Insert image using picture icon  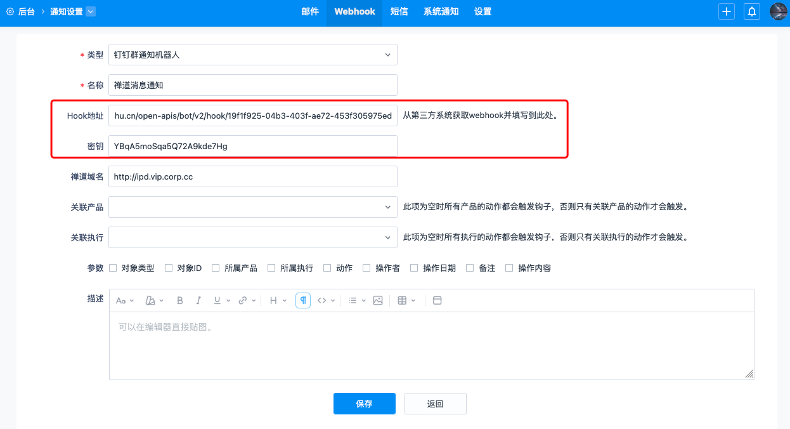pos(378,301)
